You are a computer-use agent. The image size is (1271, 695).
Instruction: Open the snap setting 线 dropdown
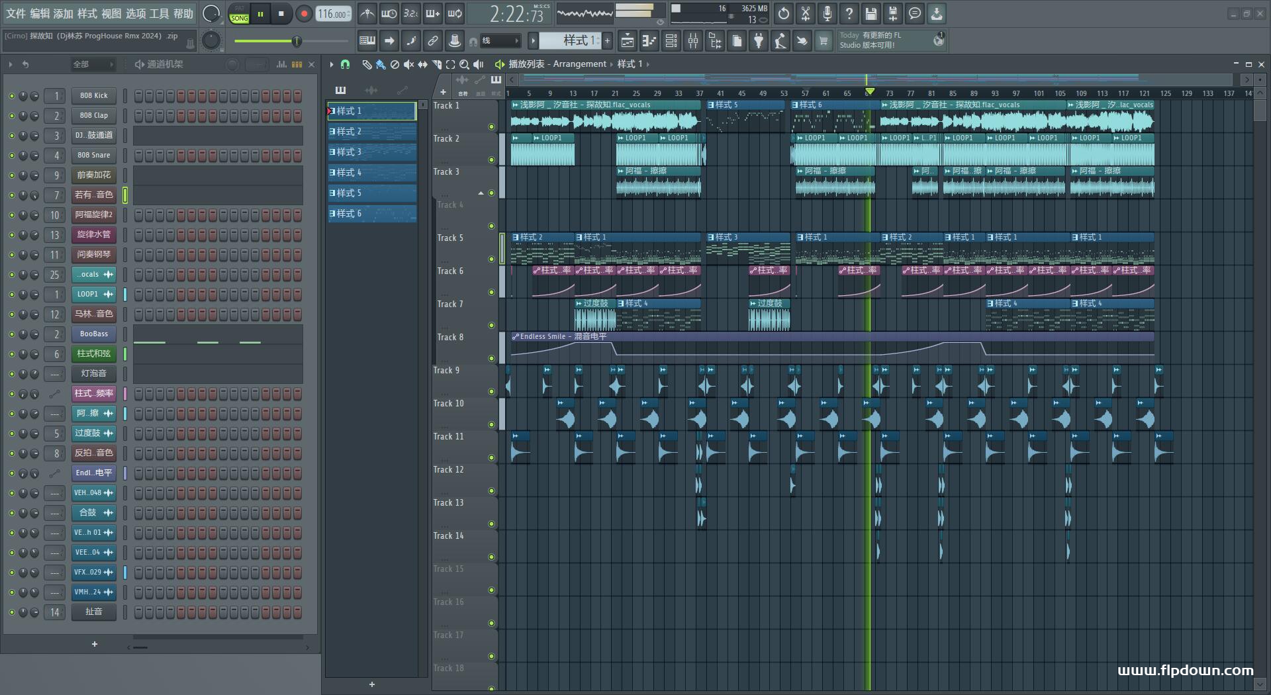click(500, 41)
